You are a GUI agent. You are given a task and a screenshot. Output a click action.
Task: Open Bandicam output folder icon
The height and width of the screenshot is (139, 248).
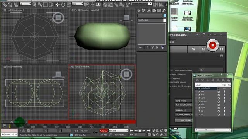pyautogui.click(x=194, y=49)
